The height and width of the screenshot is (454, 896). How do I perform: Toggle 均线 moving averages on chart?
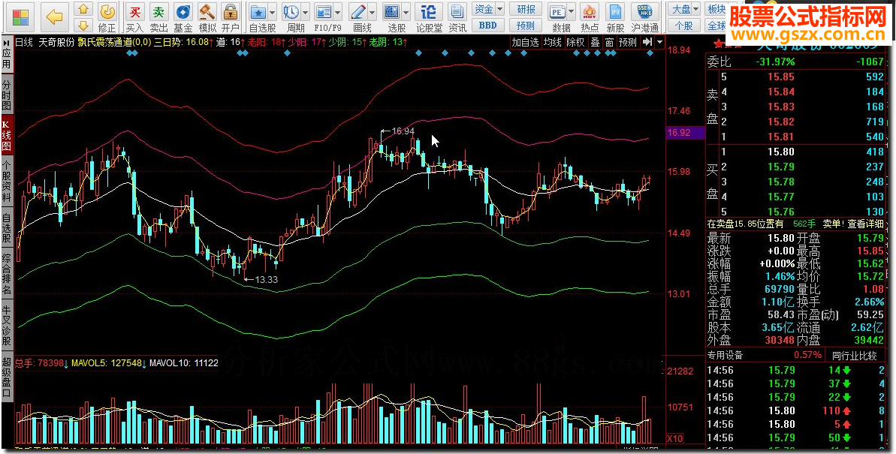point(553,42)
